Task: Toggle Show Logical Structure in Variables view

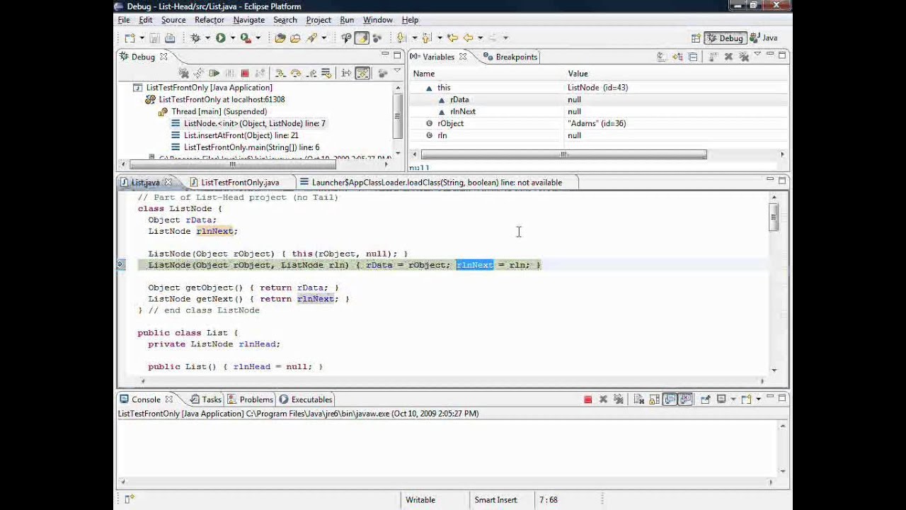Action: [x=677, y=57]
